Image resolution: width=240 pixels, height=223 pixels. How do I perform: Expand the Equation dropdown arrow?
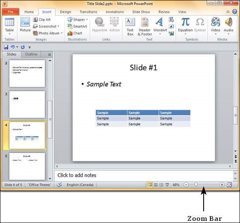(185, 34)
